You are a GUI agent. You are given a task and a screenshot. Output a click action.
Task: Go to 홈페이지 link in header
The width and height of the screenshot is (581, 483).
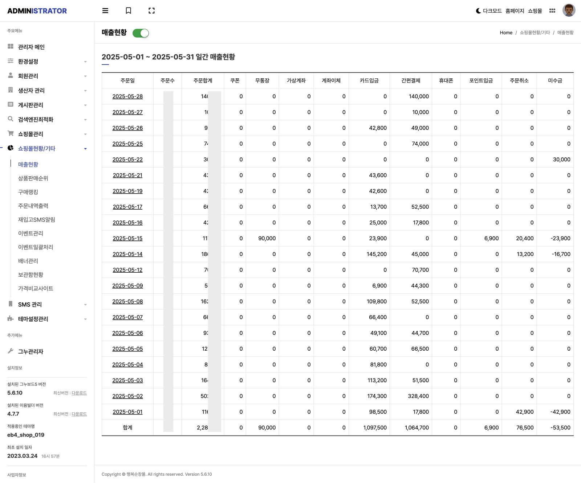[x=515, y=11]
